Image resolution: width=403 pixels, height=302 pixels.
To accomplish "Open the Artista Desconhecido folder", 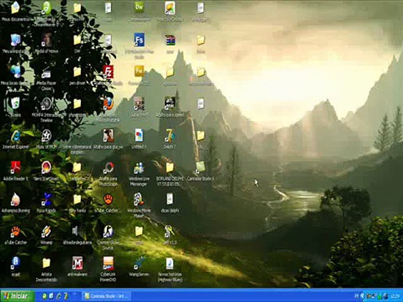I will (x=47, y=263).
